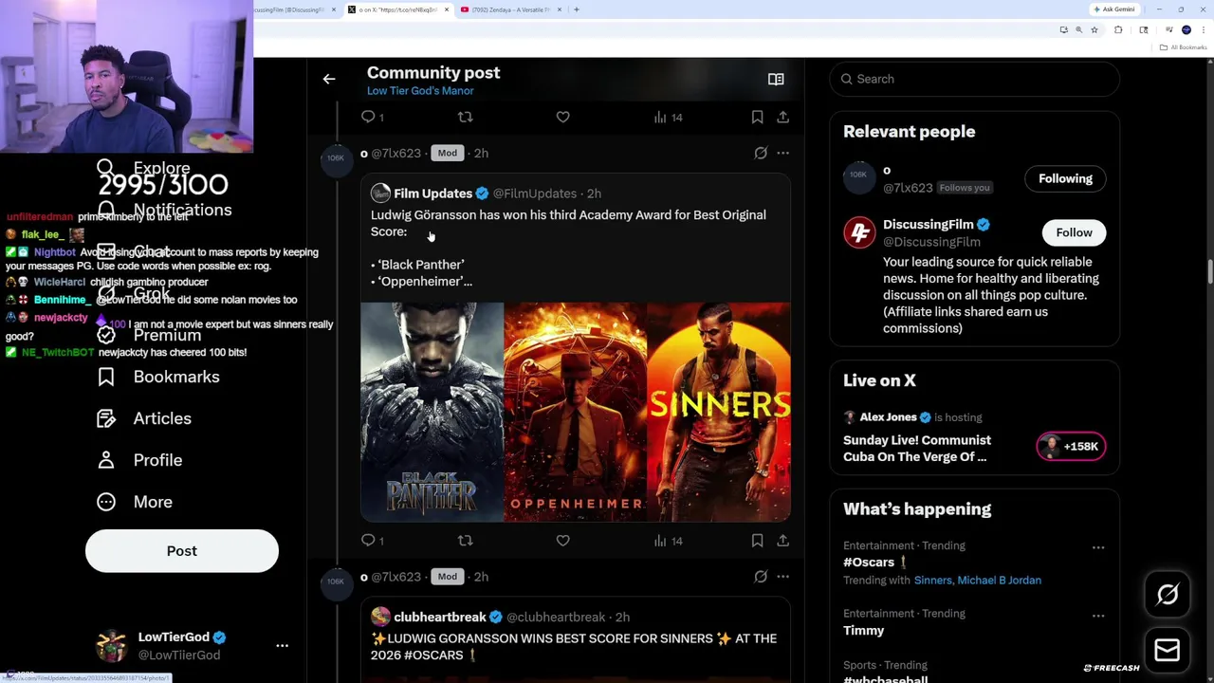Click the X search field
Screen dimensions: 1214x683
[x=975, y=79]
